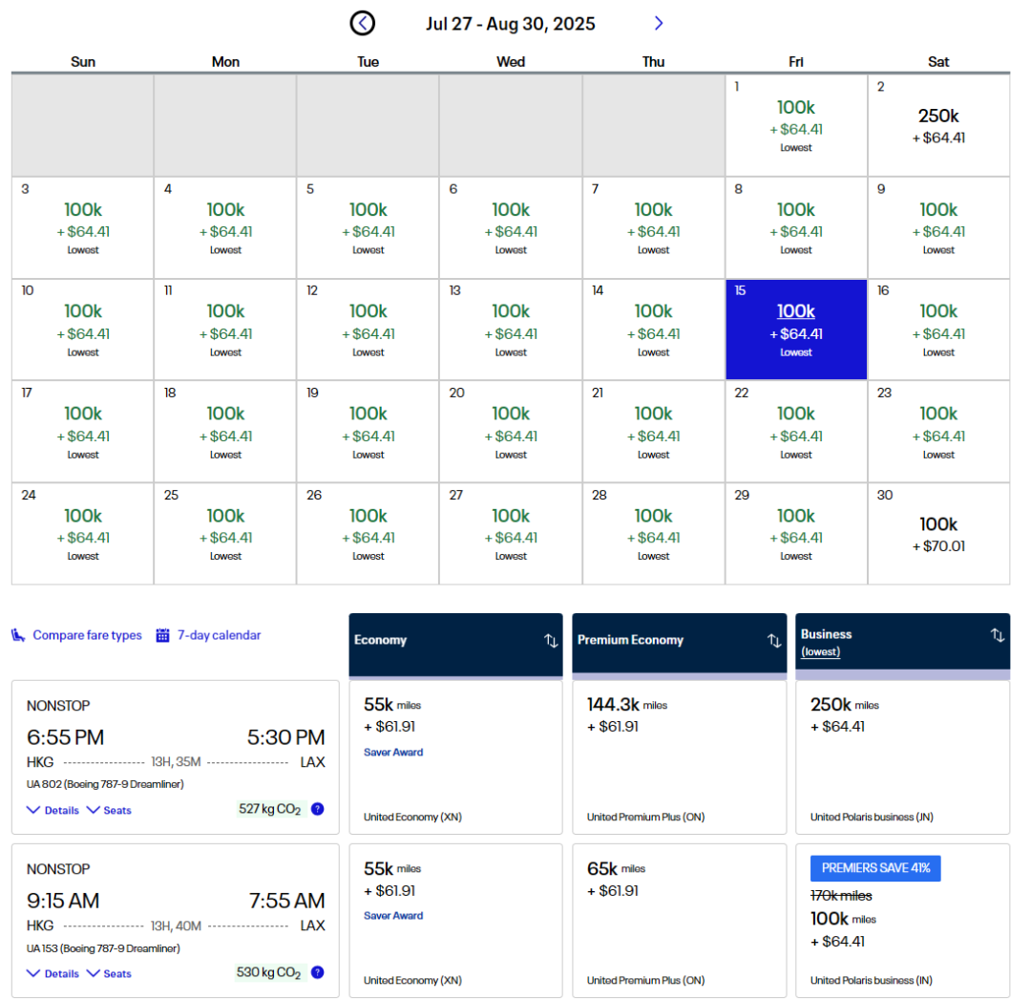
Task: Sort by Business column arrows
Action: (998, 635)
